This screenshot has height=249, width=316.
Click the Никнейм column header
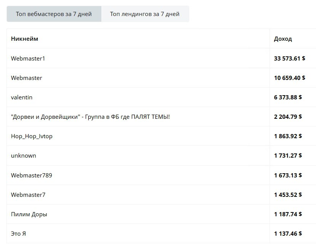24,39
